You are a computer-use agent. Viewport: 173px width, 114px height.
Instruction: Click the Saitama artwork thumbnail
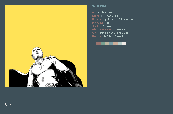(46, 46)
